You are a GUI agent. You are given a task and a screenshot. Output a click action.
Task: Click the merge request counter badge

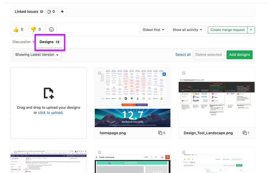pos(51,12)
